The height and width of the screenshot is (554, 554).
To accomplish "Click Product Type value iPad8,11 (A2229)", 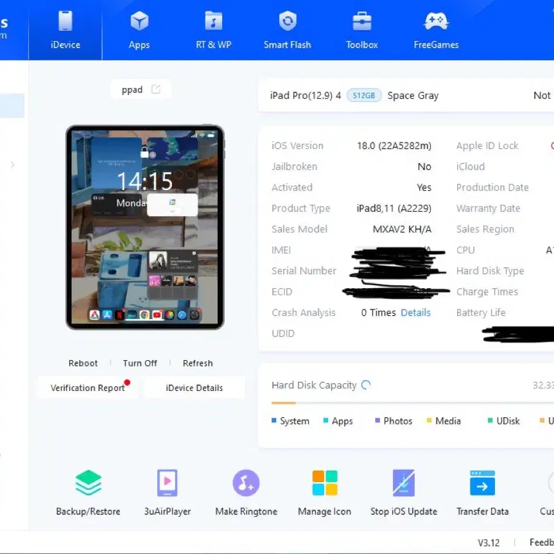I will [394, 209].
